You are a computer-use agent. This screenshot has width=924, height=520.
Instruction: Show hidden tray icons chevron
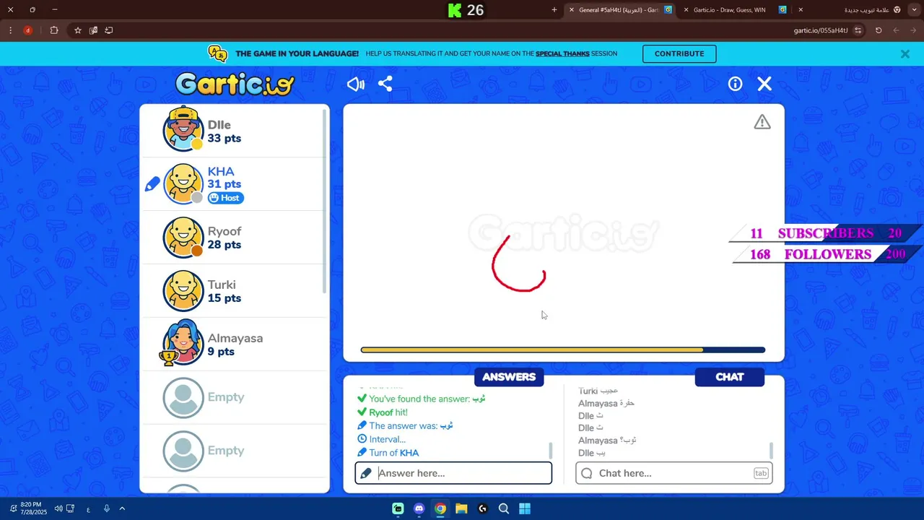[x=122, y=508]
